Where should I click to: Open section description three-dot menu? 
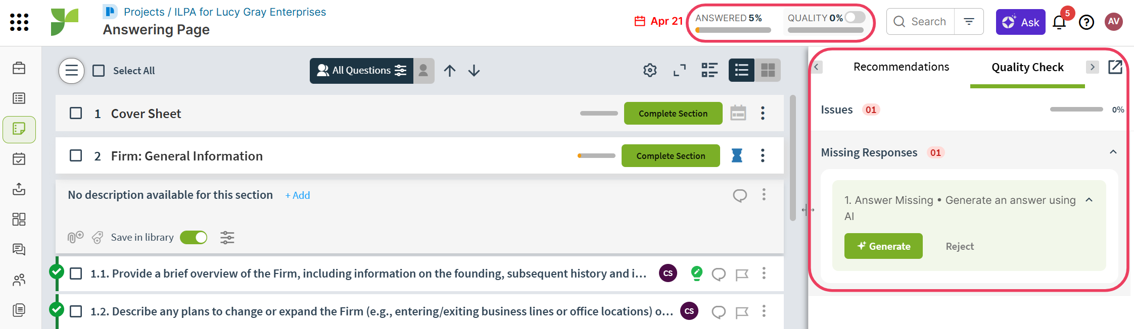pyautogui.click(x=764, y=194)
